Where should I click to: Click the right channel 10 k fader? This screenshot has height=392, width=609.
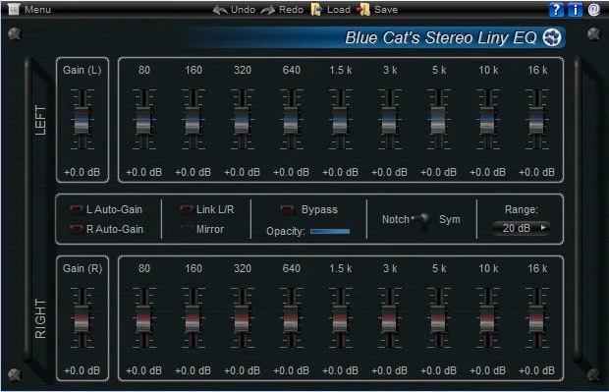tap(487, 318)
